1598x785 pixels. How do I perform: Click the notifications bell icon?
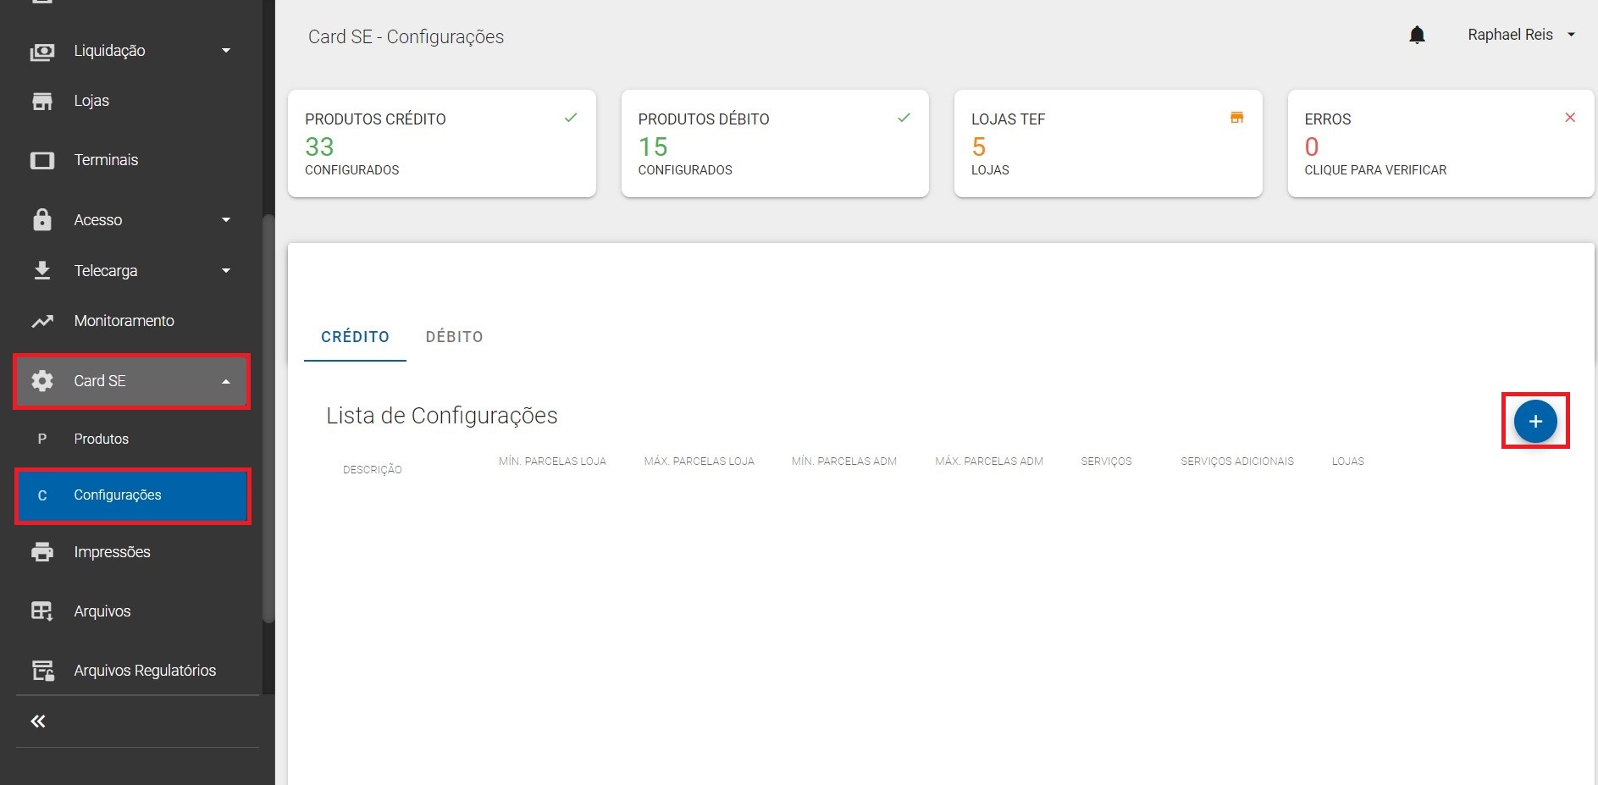tap(1417, 35)
